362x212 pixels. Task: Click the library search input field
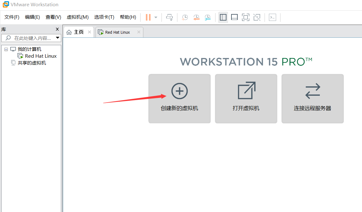31,38
